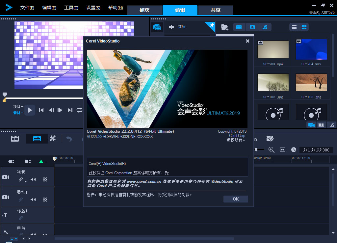
Task: Switch library to thumbnail view
Action: pos(304,27)
